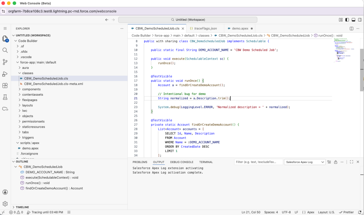Open the Salesforce Apex Log channel dropdown
364x215 pixels.
point(305,162)
